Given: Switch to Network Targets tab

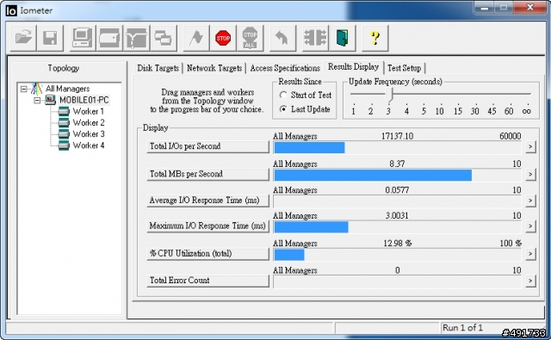Looking at the screenshot, I should tap(214, 68).
